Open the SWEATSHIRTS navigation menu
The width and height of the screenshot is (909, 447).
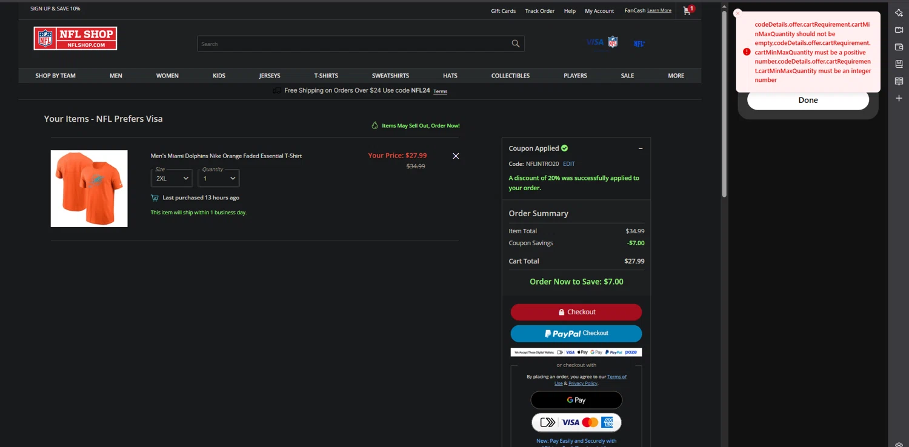tap(390, 76)
